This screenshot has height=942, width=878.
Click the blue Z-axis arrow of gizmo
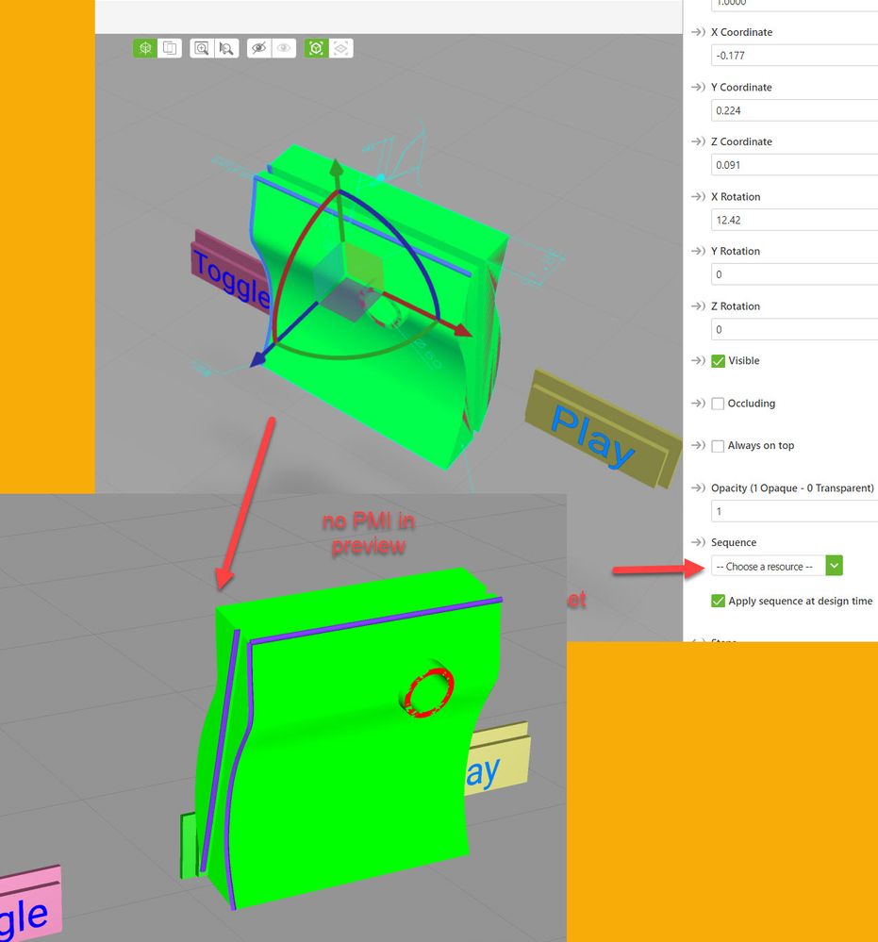[x=259, y=358]
